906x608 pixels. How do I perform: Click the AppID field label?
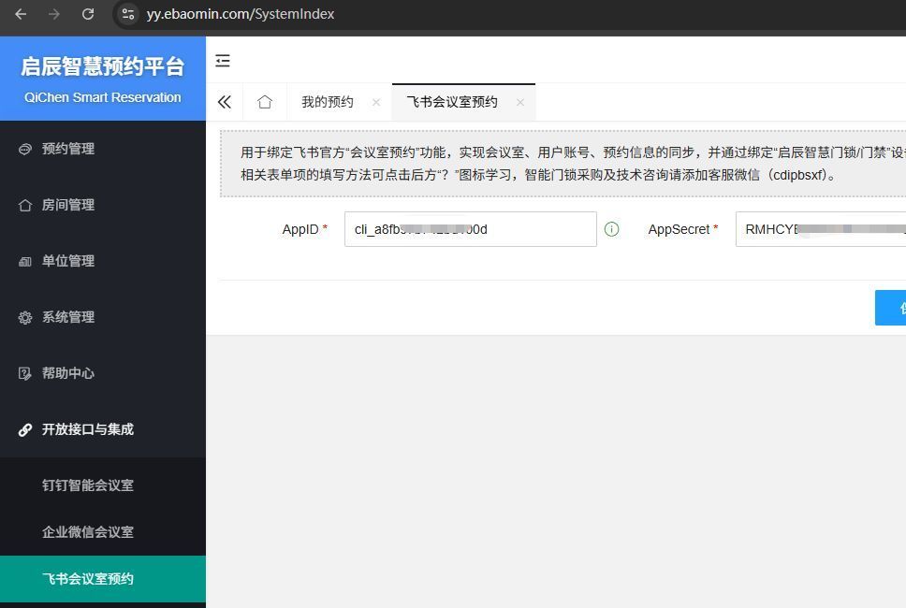pyautogui.click(x=300, y=229)
